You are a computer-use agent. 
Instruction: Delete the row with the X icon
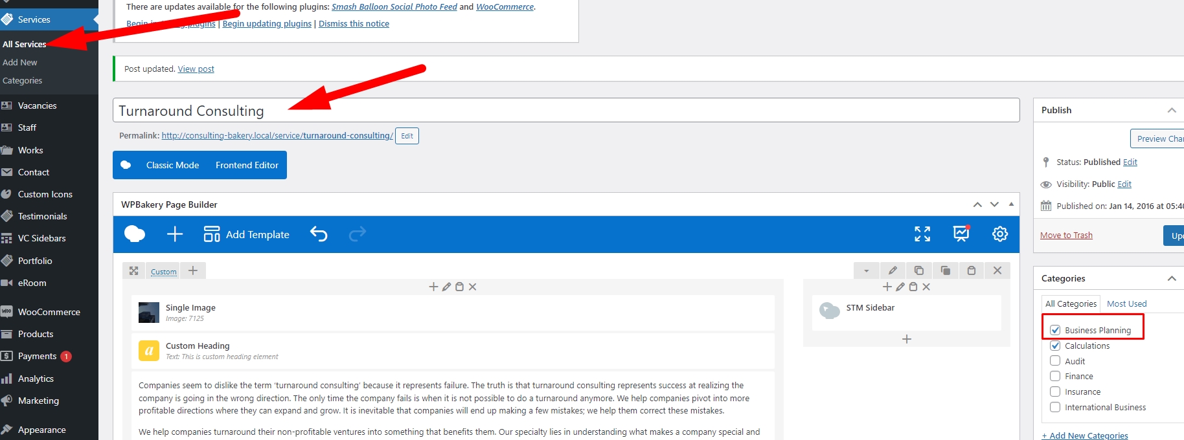click(997, 270)
